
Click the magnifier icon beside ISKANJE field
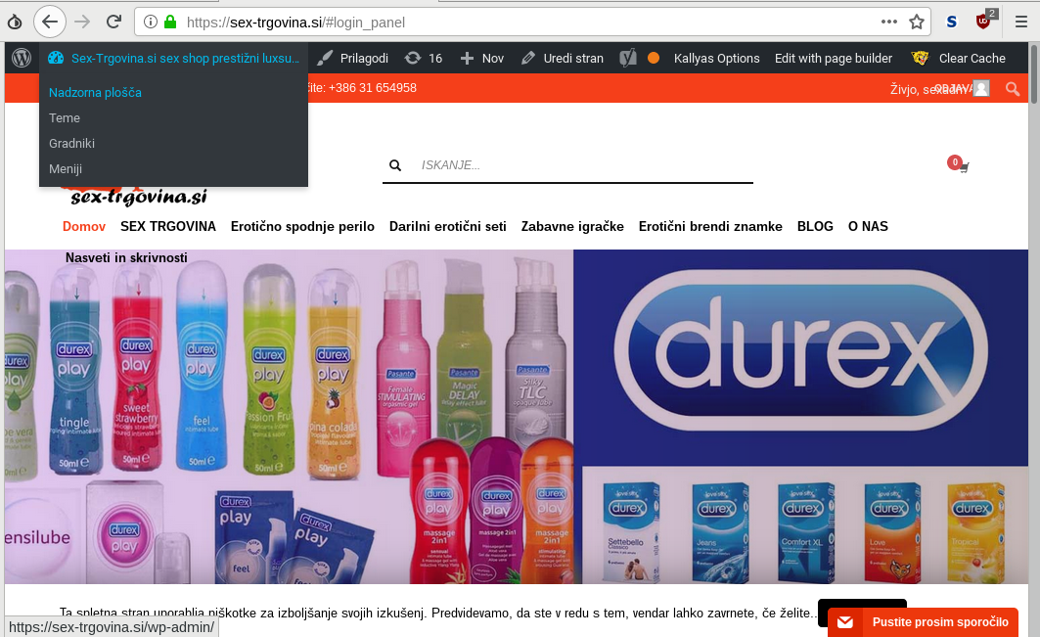395,165
